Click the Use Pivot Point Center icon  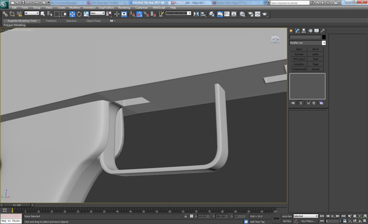(x=109, y=14)
